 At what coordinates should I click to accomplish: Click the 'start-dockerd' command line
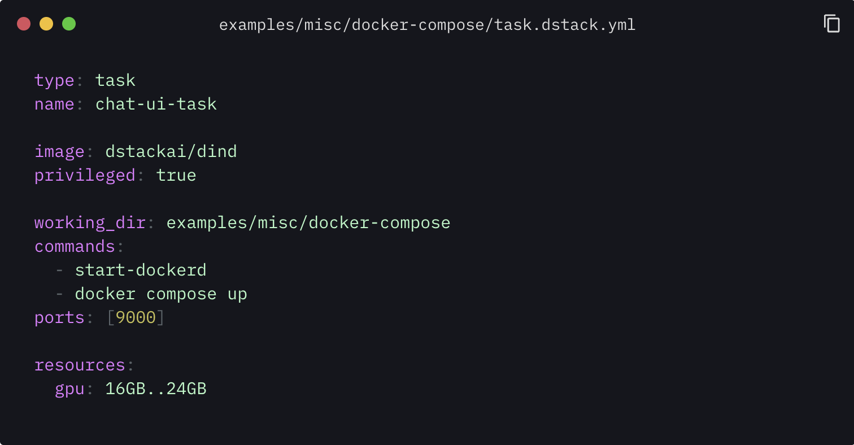pyautogui.click(x=141, y=270)
